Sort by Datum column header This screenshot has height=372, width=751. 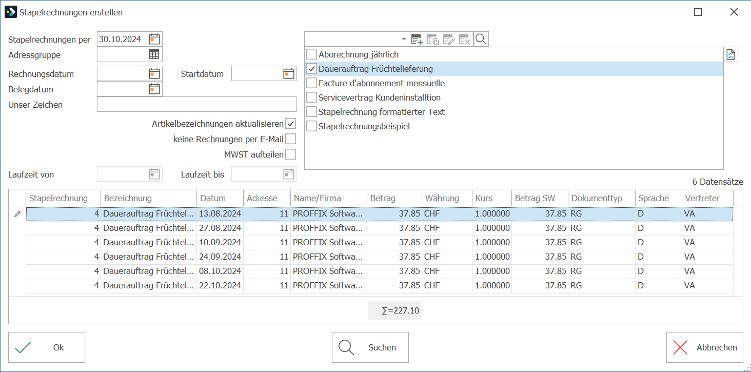point(220,198)
